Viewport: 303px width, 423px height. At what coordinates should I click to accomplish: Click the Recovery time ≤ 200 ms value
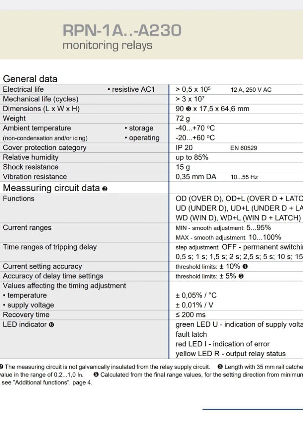click(x=190, y=315)
